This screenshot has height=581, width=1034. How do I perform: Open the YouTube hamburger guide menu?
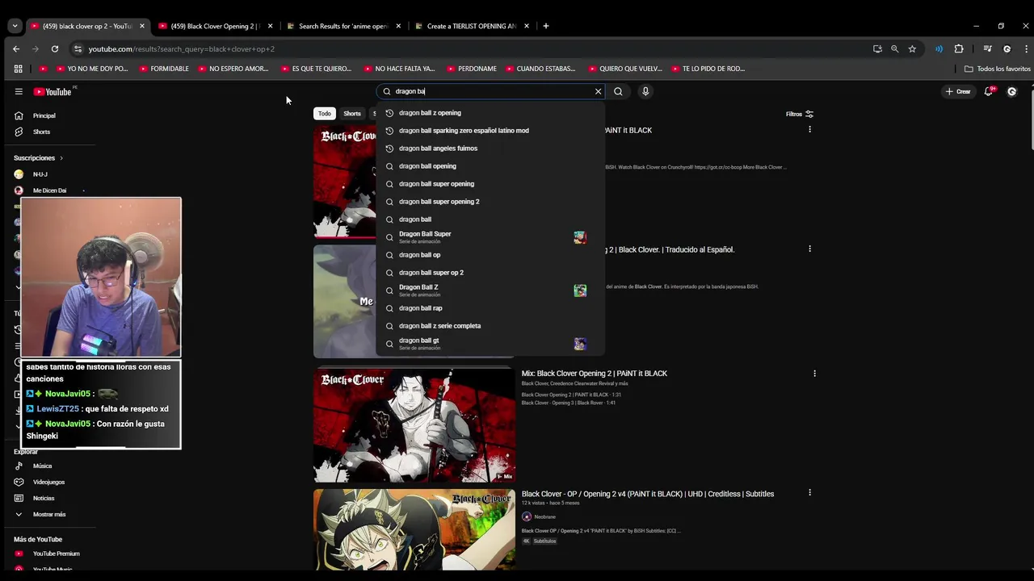pyautogui.click(x=19, y=91)
